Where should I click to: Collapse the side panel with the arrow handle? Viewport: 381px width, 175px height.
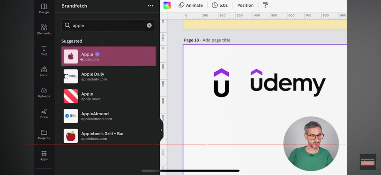161,130
